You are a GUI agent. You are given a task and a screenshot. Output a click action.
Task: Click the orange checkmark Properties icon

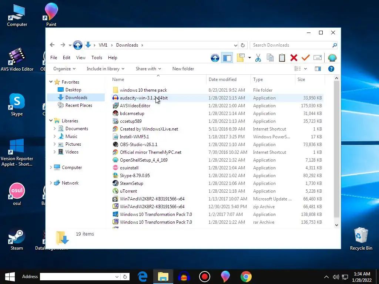coord(305,58)
